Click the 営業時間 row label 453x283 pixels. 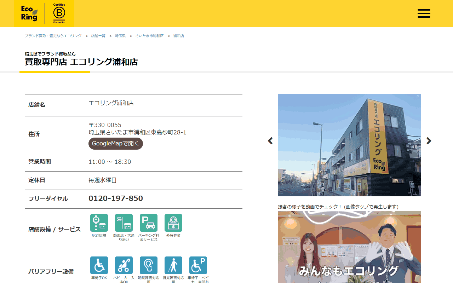coord(40,162)
